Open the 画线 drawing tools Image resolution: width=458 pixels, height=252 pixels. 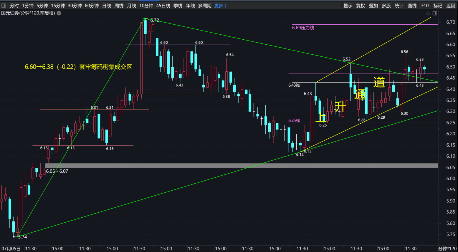click(x=412, y=6)
